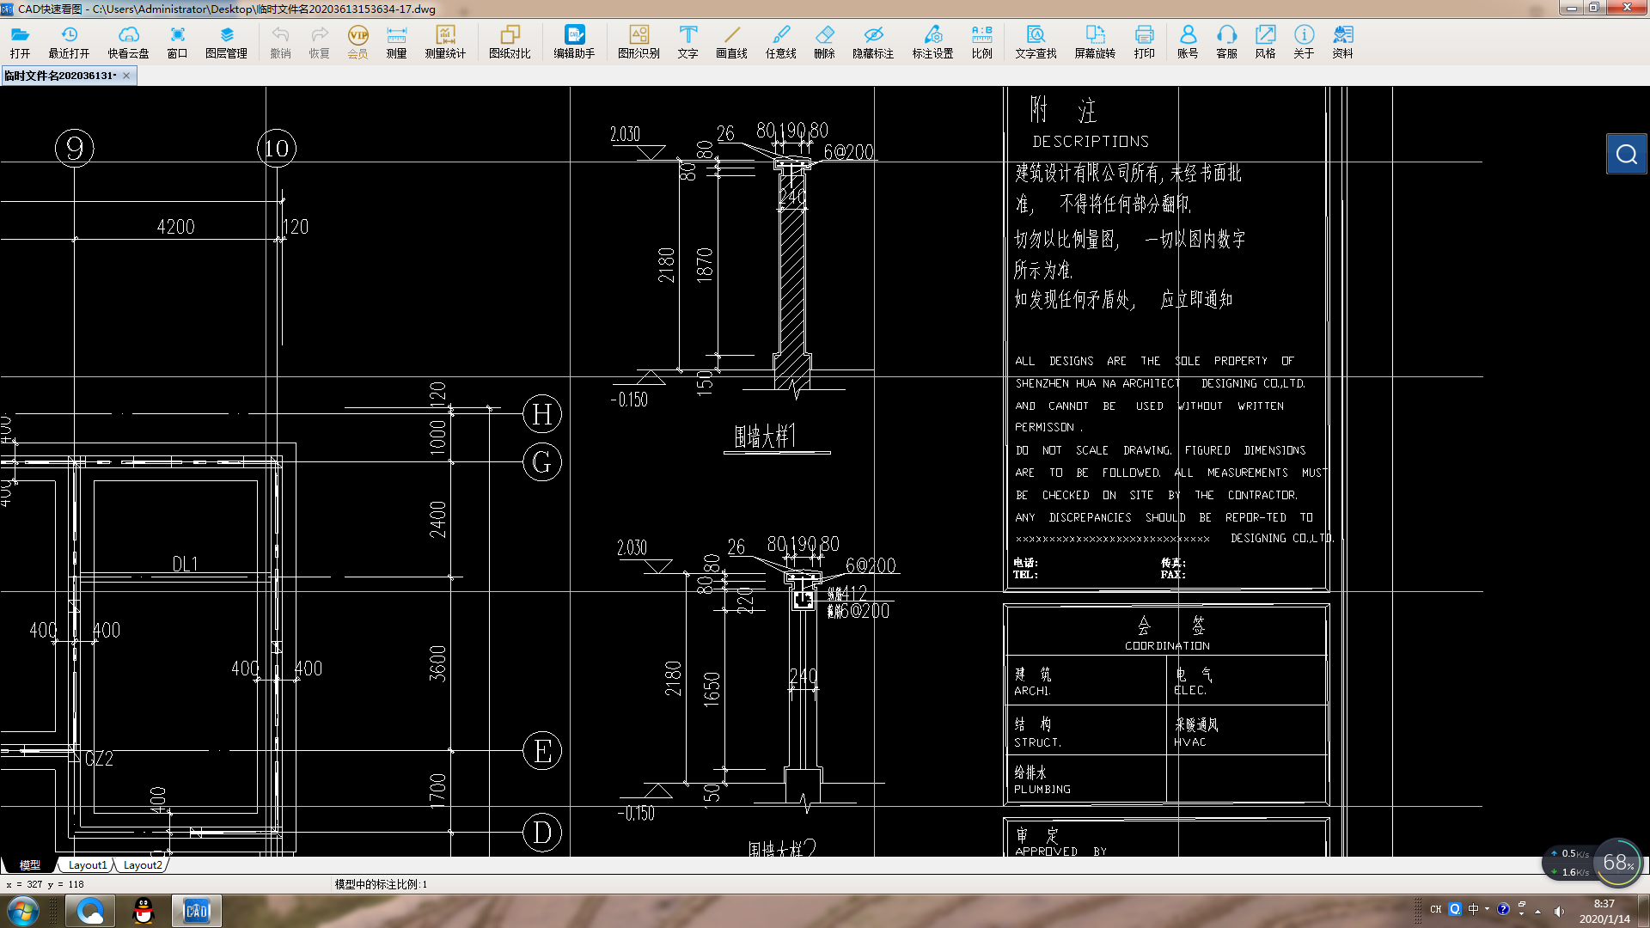Switch to the Layout1 tab
The image size is (1650, 928).
(x=88, y=865)
